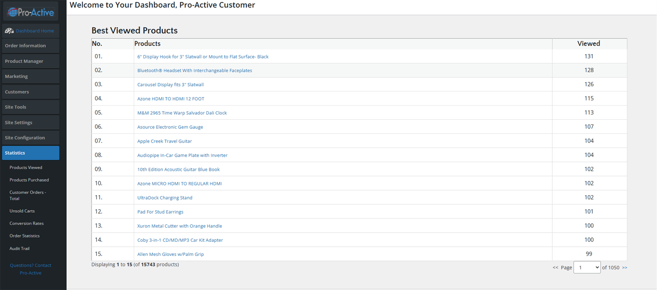Click row number 01.
Image resolution: width=657 pixels, height=290 pixels.
(99, 56)
